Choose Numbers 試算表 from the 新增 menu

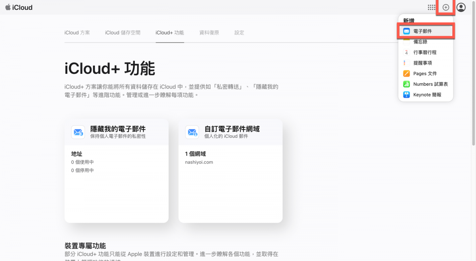click(x=426, y=84)
